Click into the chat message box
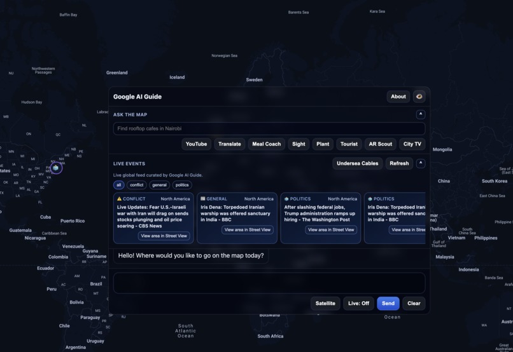Viewport: 513px width, 352px height. [269, 283]
